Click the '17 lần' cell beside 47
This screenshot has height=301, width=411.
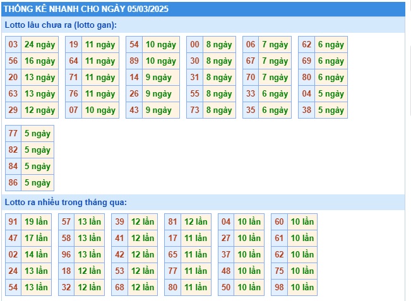36,238
